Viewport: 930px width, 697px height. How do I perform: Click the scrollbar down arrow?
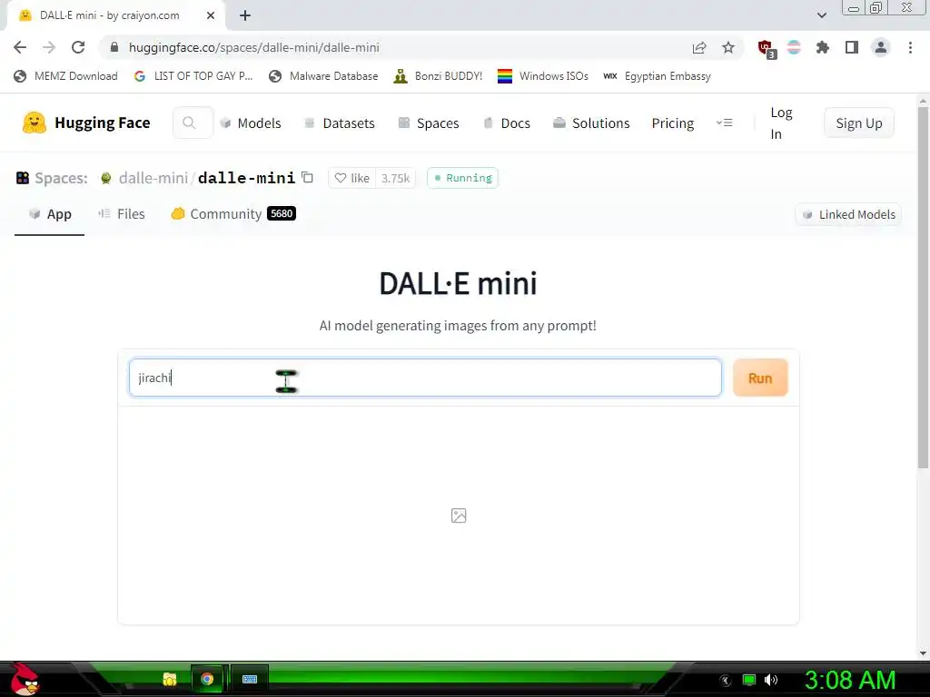pos(923,653)
